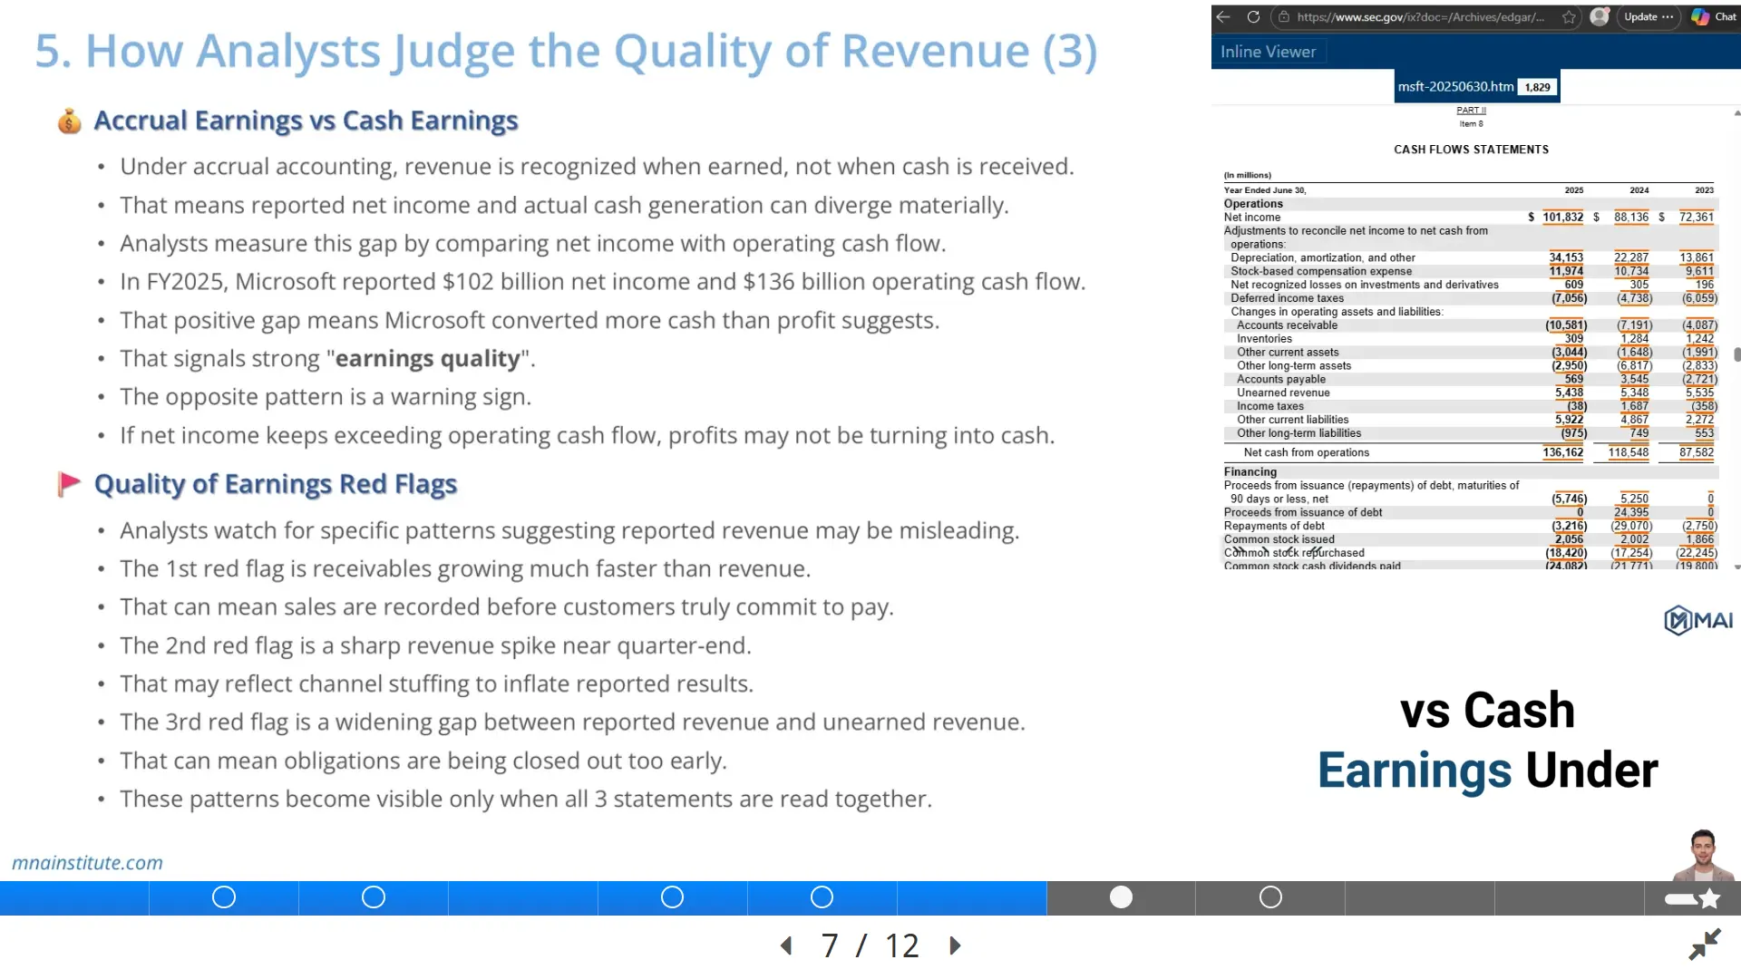Exit fullscreen with the collapse arrows icon
This screenshot has width=1741, height=979.
click(x=1705, y=944)
